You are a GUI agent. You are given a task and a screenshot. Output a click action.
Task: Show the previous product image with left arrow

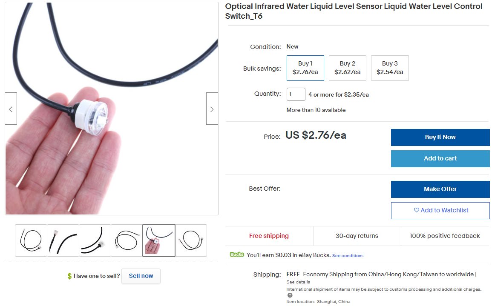click(x=11, y=109)
